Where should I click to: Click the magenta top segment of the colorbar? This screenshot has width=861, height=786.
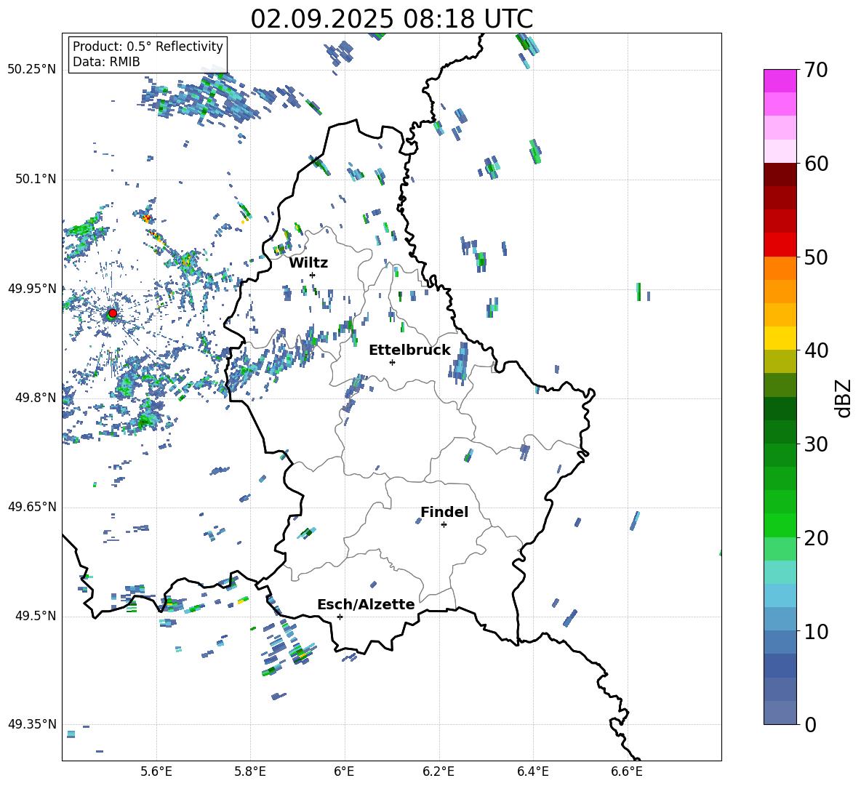(x=780, y=81)
